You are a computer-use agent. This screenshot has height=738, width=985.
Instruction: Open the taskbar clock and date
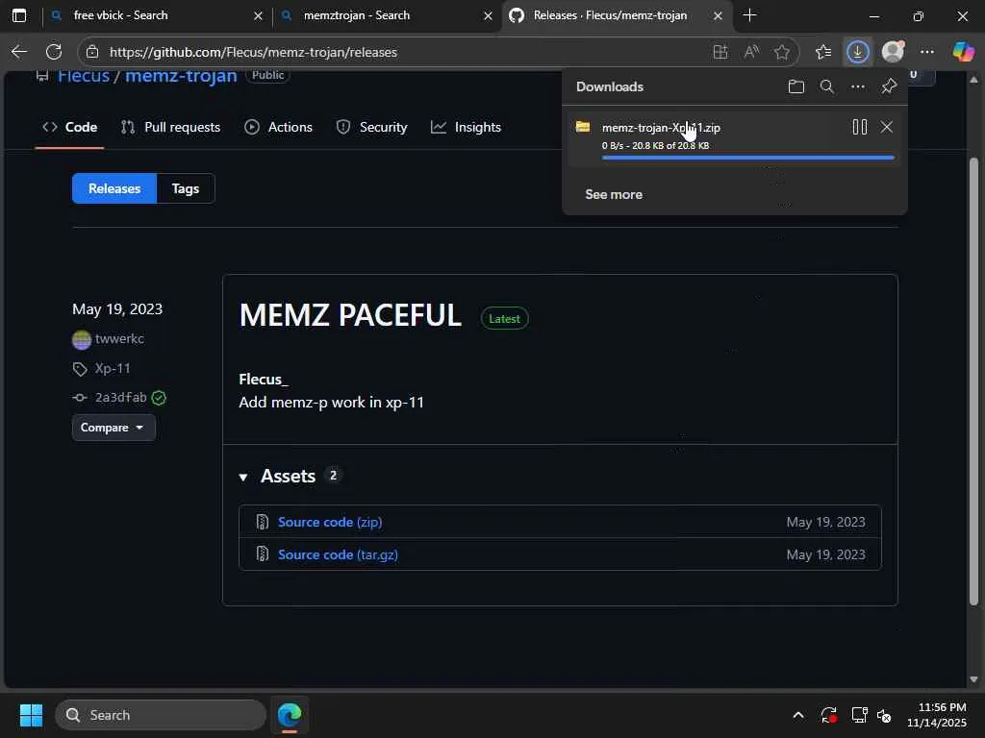click(937, 715)
